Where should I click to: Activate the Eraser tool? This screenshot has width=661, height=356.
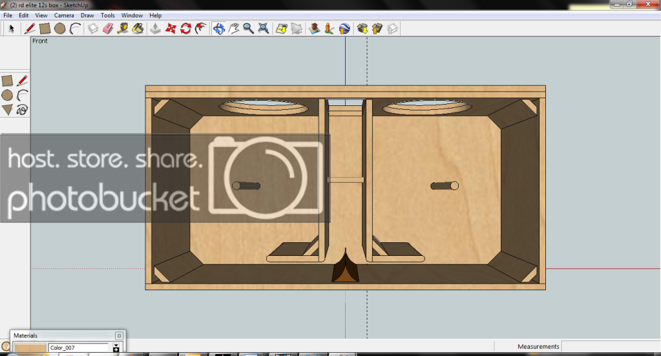pyautogui.click(x=108, y=28)
